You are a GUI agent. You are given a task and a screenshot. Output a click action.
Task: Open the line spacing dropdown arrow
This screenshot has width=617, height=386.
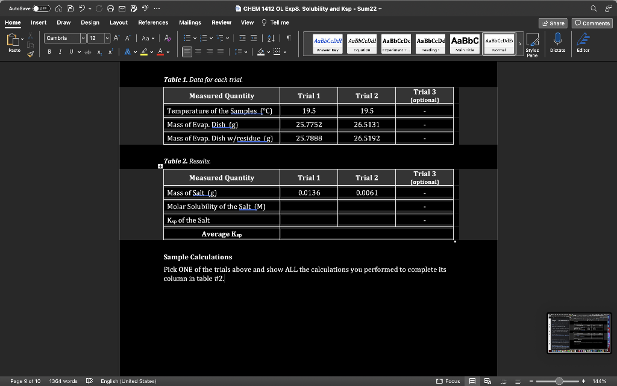coord(246,52)
